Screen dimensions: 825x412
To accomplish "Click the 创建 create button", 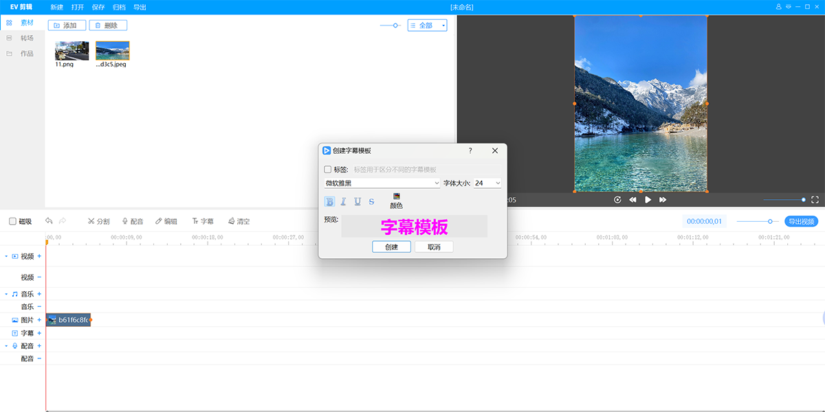I will click(391, 247).
